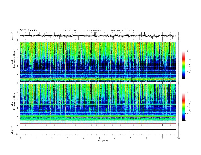
Task: Click the "ch.1(V)" waveform axis label
Action: click(x=12, y=36)
